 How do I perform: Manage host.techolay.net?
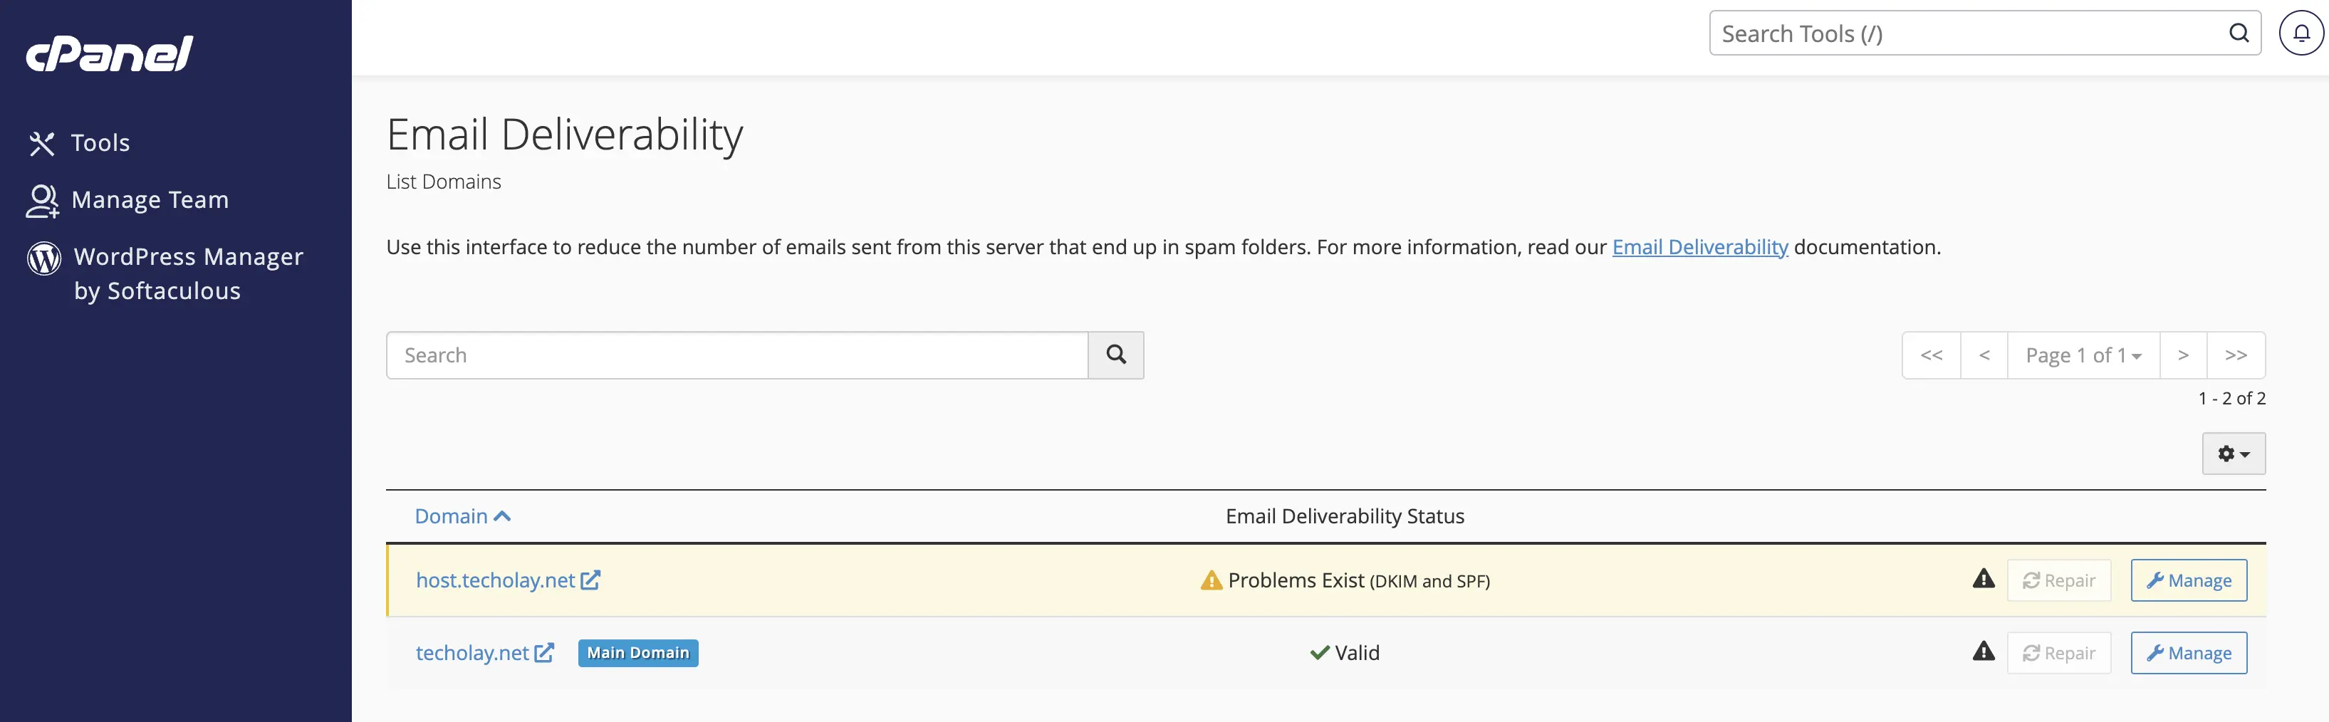[x=2189, y=580]
